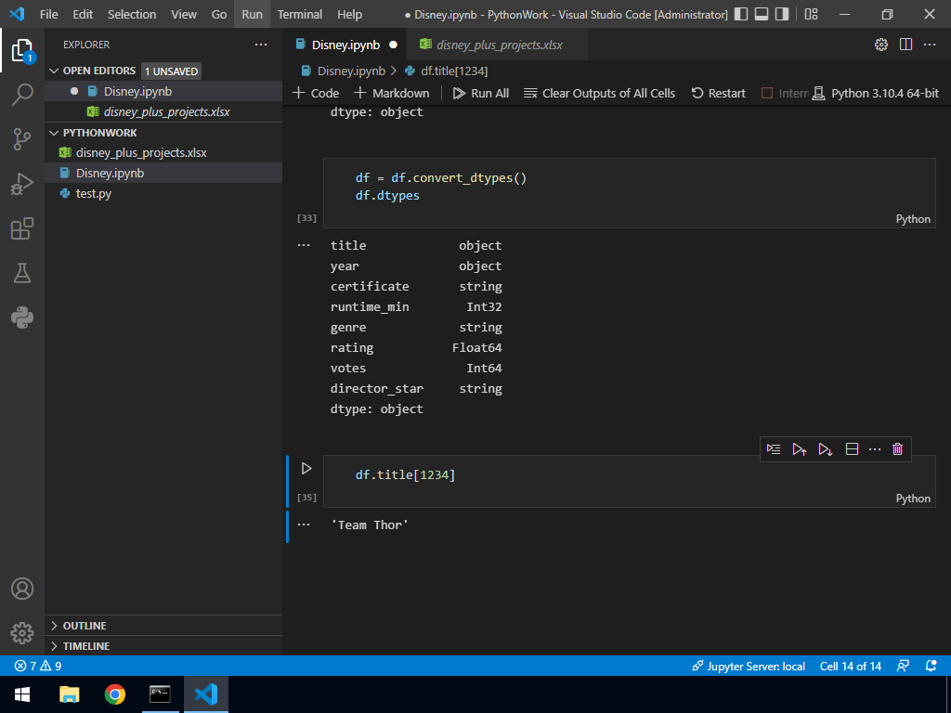Screen dimensions: 951x713
Task: Toggle the secondary side bar layout
Action: (781, 15)
